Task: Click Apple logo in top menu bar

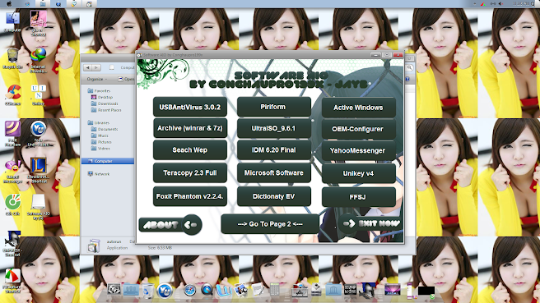Action: 9,3
